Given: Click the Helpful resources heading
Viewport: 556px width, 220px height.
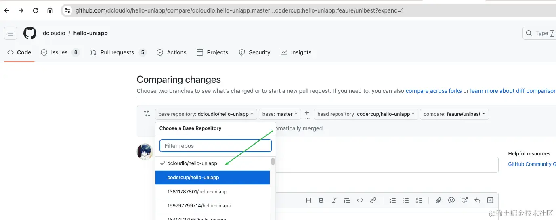Looking at the screenshot, I should [529, 154].
